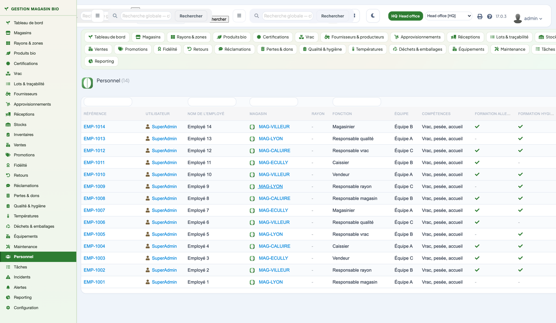Click the Inventaires icon in the sidebar
The image size is (556, 323).
pyautogui.click(x=8, y=135)
